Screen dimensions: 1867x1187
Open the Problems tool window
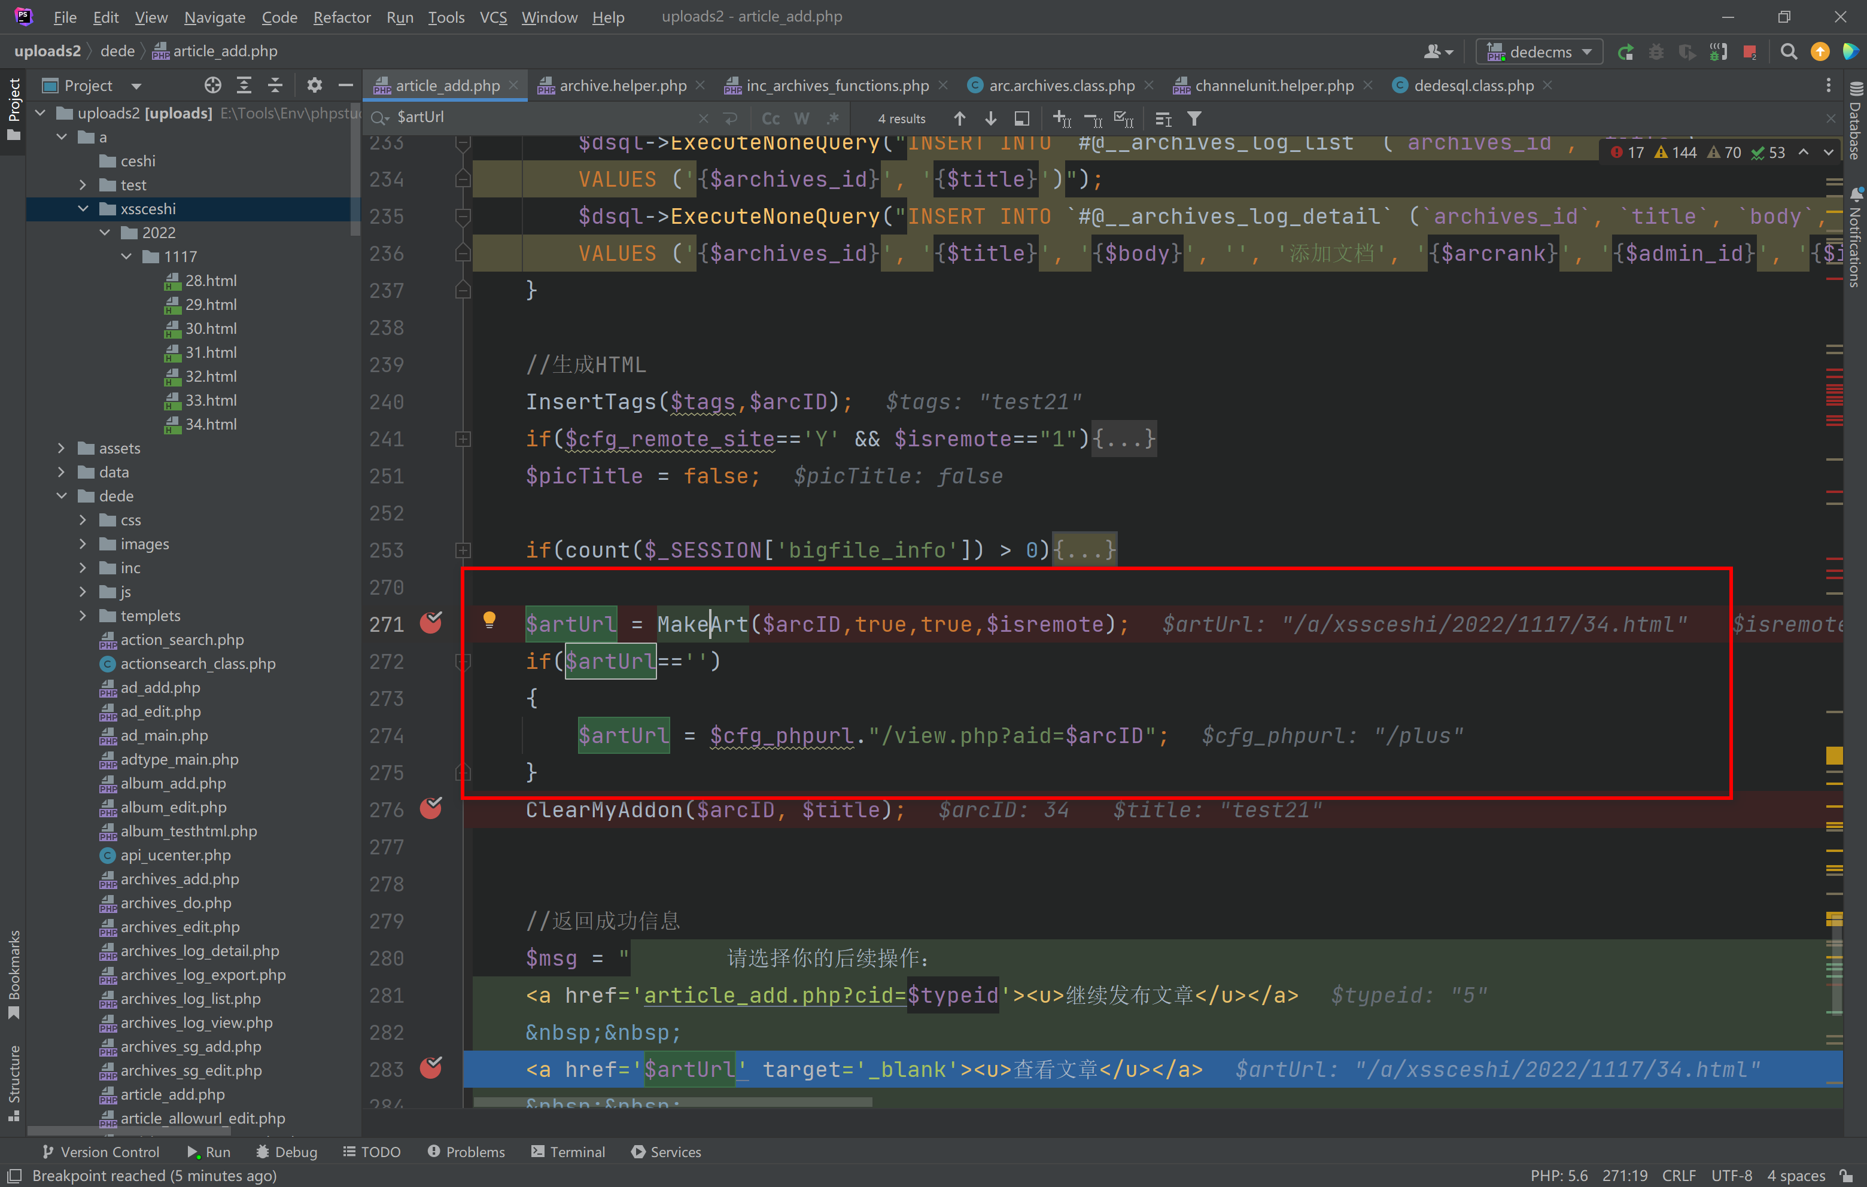click(466, 1152)
